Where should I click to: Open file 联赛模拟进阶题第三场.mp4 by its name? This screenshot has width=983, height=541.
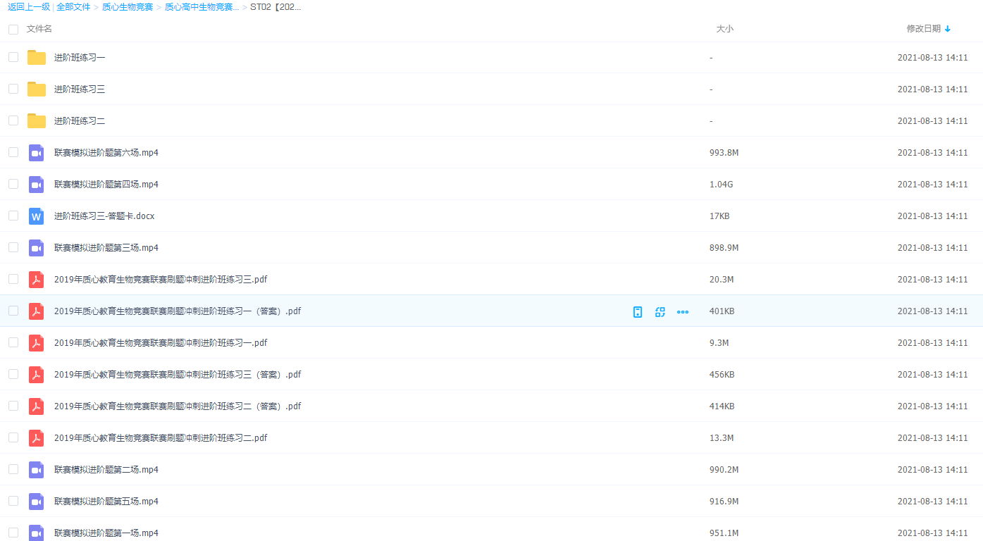coord(106,248)
